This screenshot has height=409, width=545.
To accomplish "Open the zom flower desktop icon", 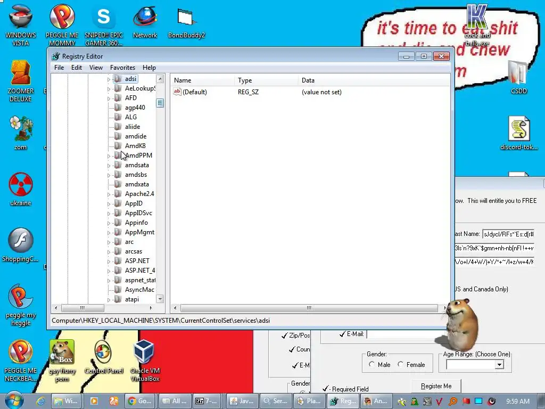I will coord(21,133).
